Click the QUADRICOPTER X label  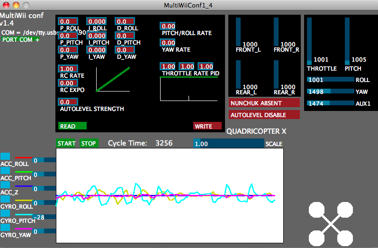pos(256,131)
